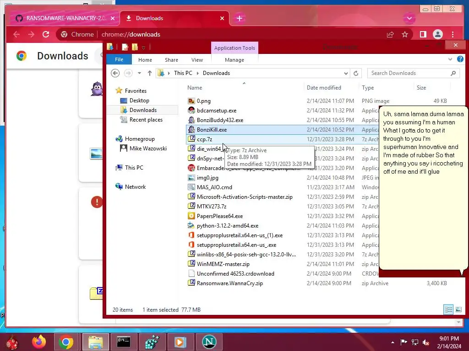Switch to large icons view layout
Screen dimensions: 469x351
click(x=458, y=309)
